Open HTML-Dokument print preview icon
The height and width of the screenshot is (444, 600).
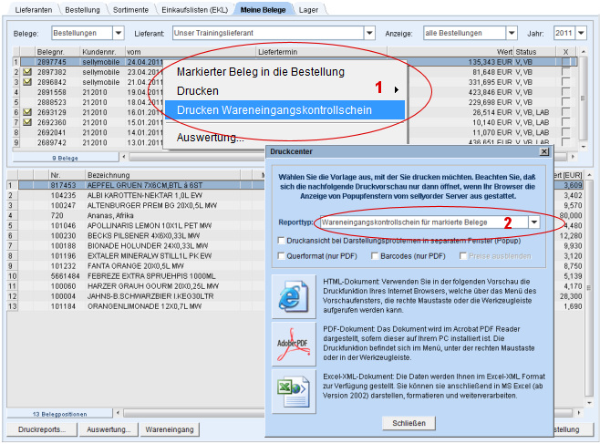click(x=294, y=296)
